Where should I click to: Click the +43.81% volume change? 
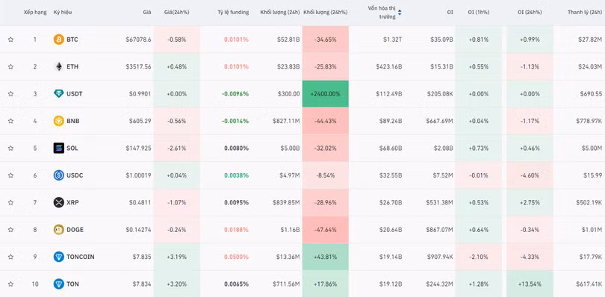[x=326, y=257]
